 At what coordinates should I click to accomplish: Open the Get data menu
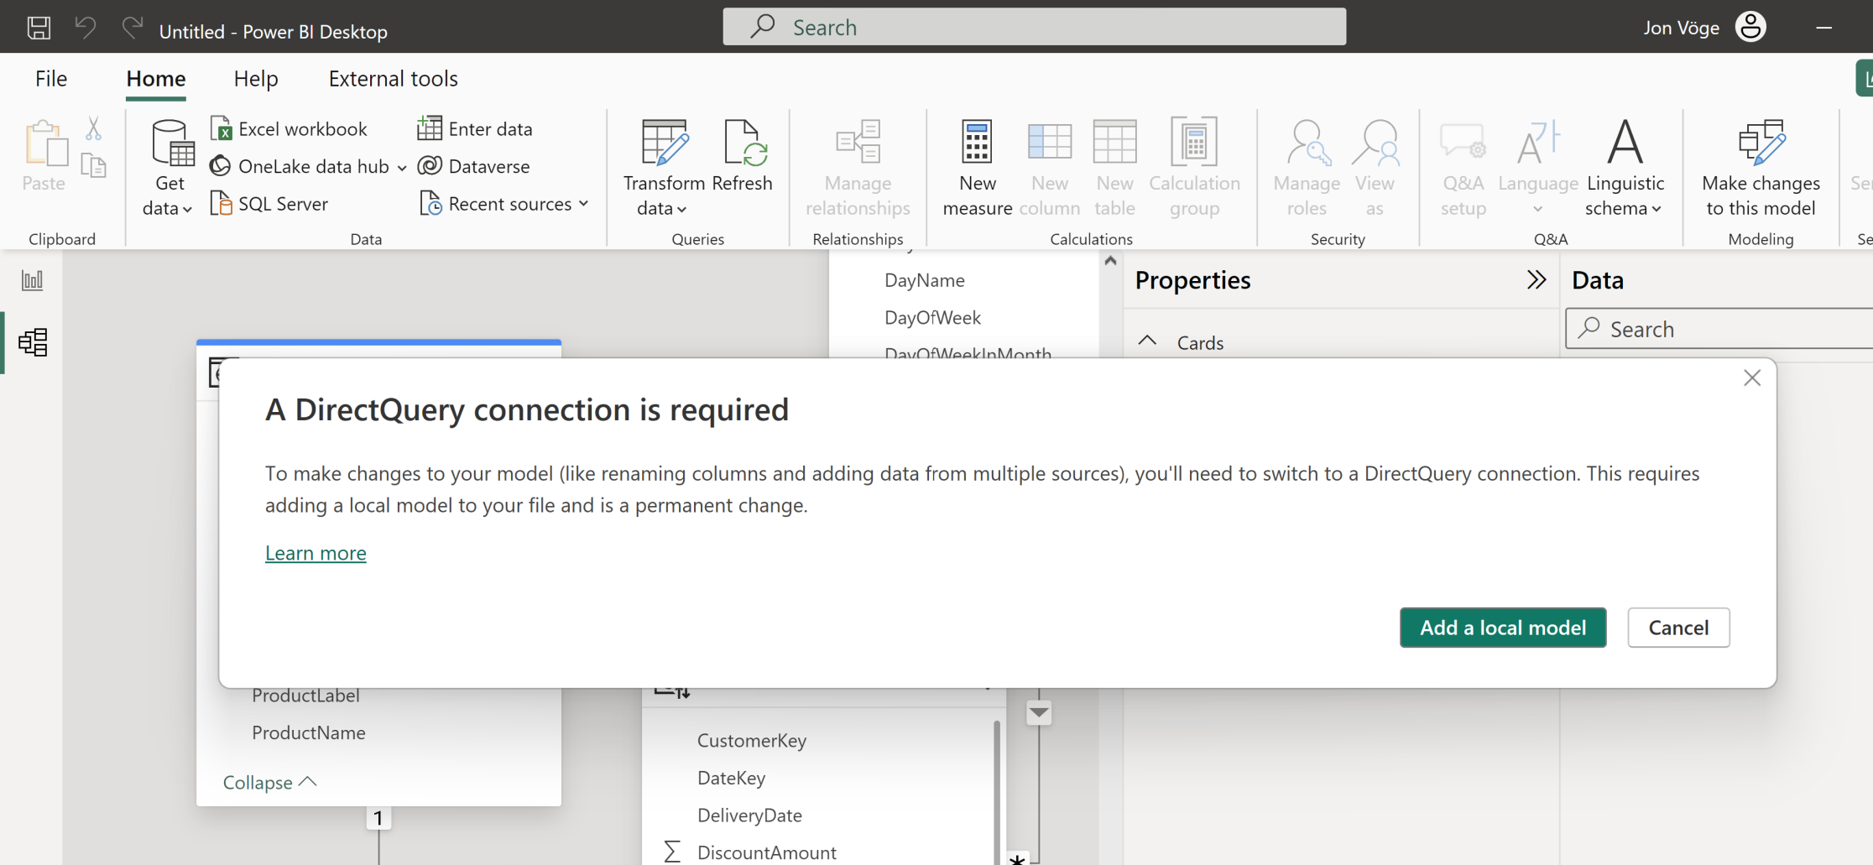click(169, 195)
